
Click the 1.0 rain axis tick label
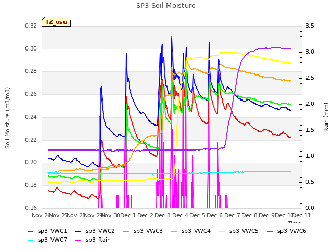point(310,156)
